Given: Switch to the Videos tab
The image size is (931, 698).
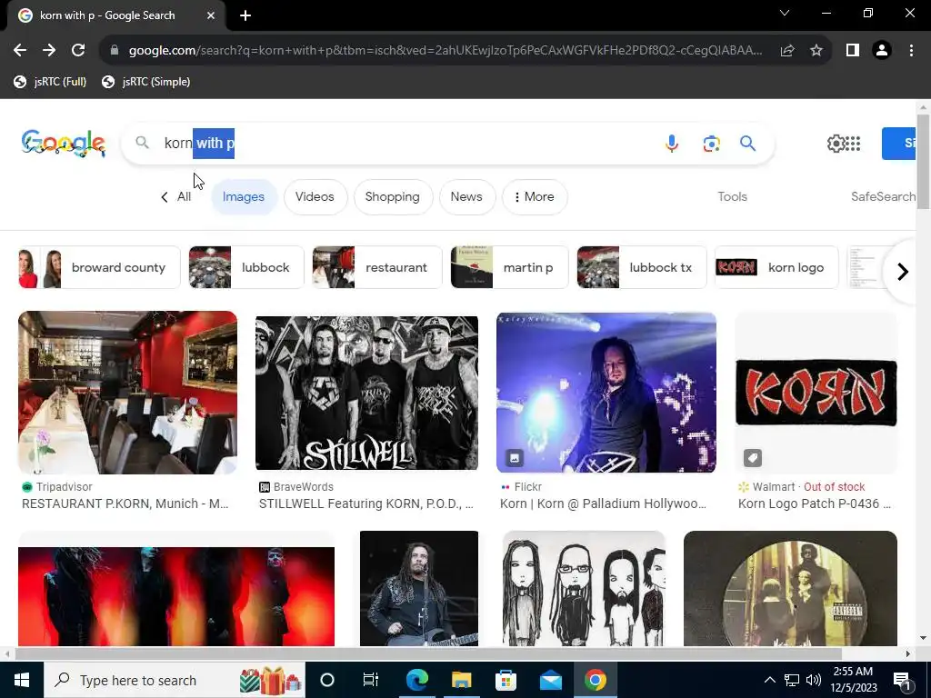Looking at the screenshot, I should [x=315, y=197].
